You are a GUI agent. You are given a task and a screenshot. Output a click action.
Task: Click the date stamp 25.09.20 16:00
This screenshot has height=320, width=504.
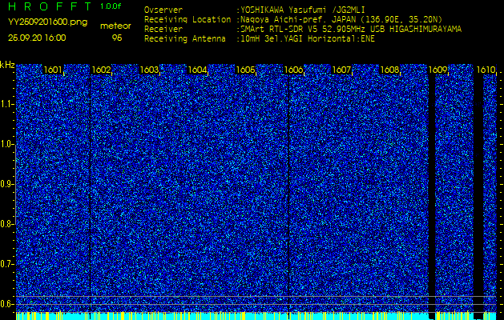(37, 38)
